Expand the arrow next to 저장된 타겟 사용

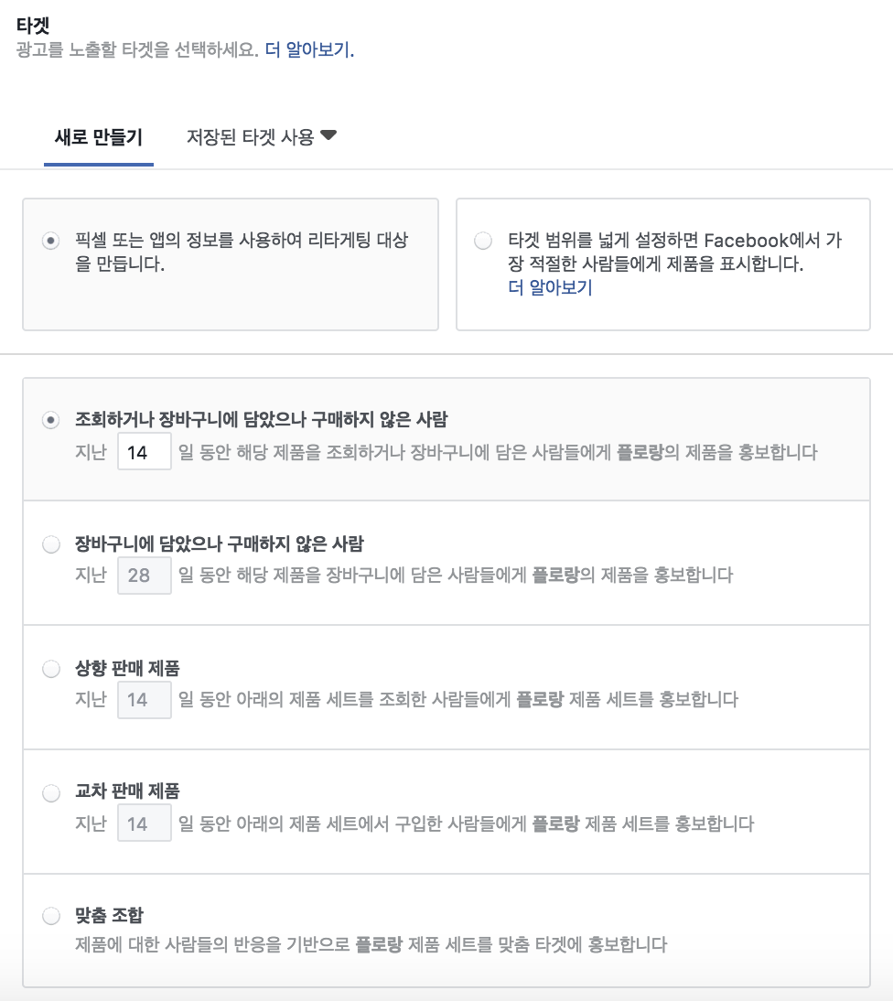click(329, 135)
